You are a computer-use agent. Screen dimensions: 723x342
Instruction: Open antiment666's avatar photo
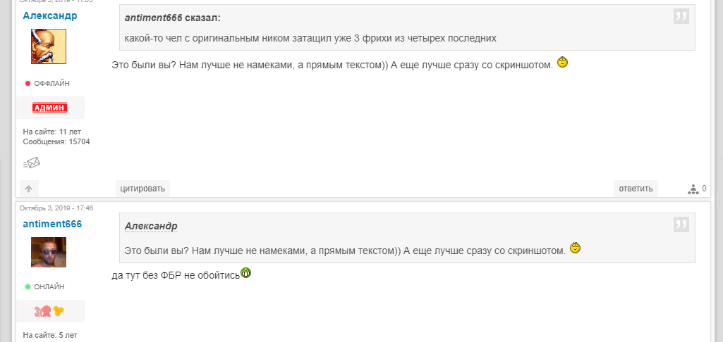point(49,252)
